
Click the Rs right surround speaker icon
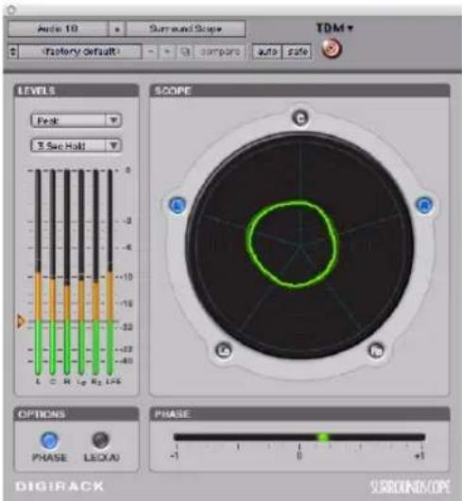point(377,350)
